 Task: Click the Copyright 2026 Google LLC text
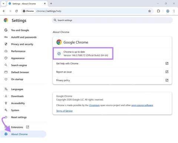(x=80, y=100)
